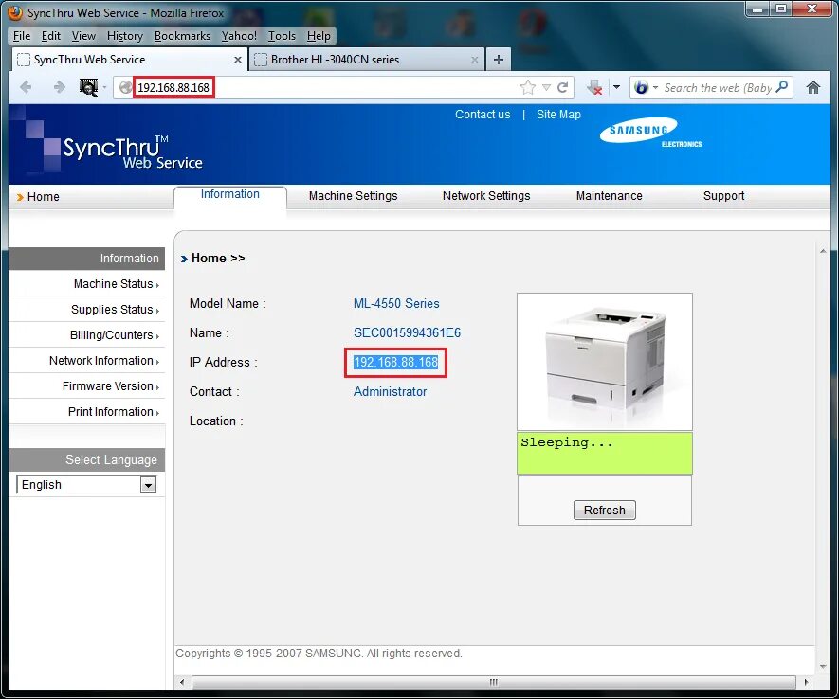
Task: Open a new tab with plus button
Action: 498,60
